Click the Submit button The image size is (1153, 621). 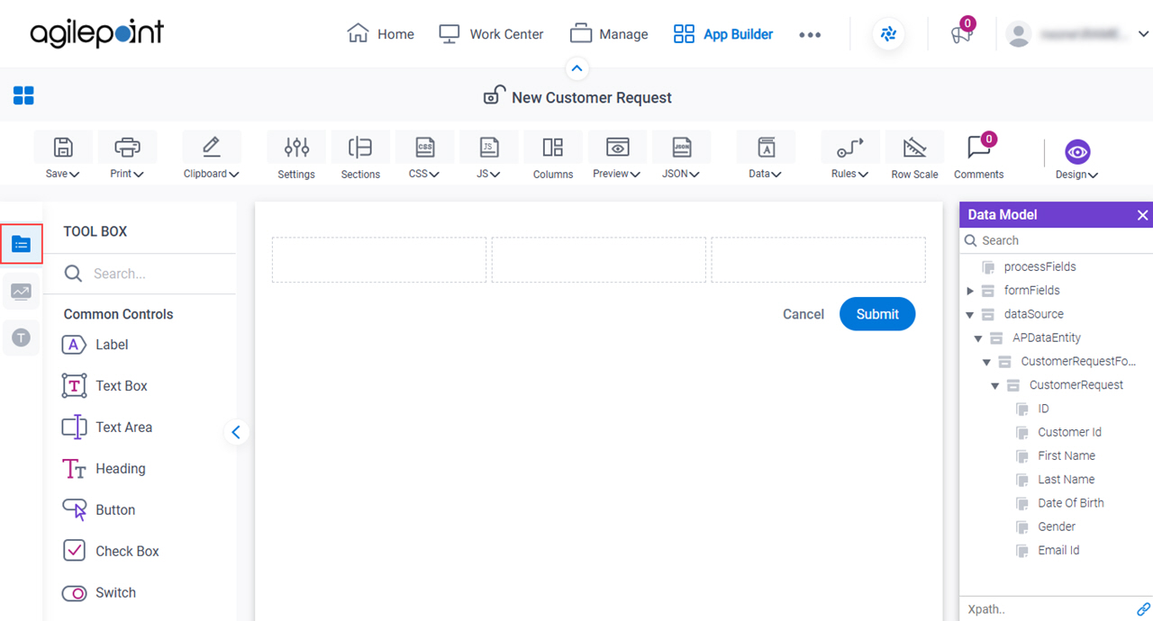877,314
